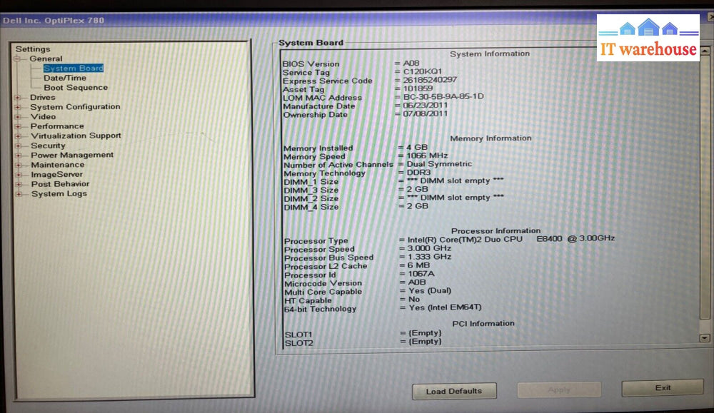Click the IT warehouse logo

pos(648,38)
